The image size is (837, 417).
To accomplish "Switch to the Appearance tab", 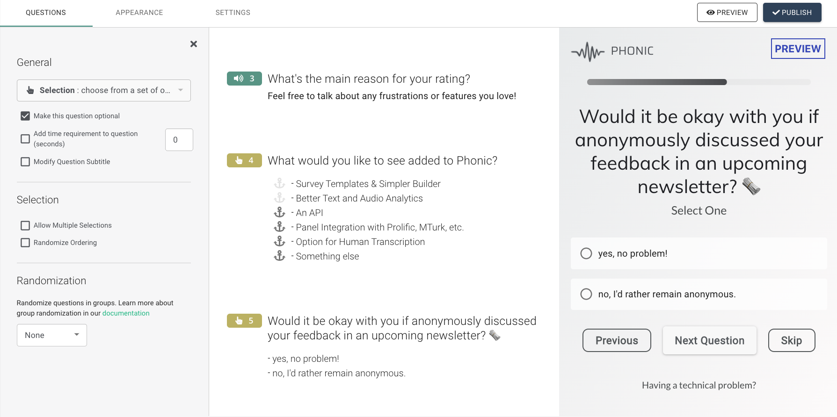I will point(139,13).
